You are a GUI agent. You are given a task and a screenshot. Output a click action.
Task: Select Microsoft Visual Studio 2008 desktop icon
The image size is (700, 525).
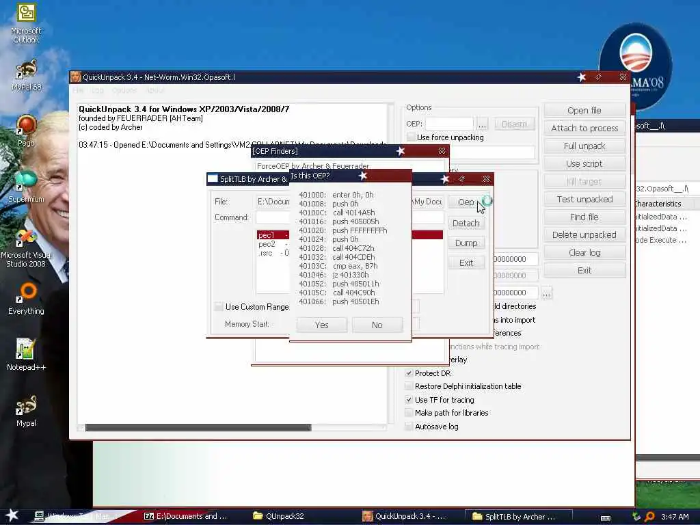click(x=26, y=247)
